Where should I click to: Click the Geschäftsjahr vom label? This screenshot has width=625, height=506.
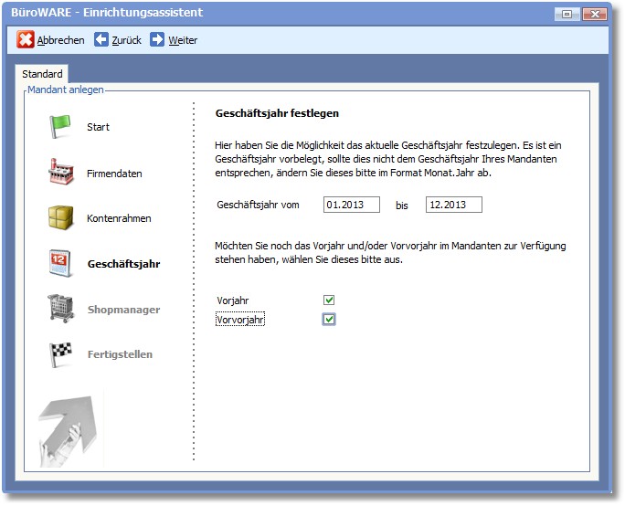pyautogui.click(x=258, y=205)
